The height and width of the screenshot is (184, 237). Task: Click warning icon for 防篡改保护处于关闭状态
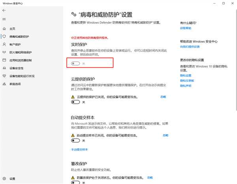point(73,178)
